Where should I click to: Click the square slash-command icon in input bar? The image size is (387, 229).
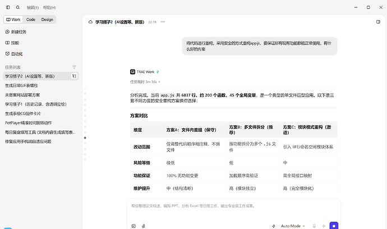click(133, 226)
